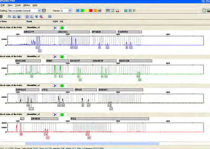
Task: Toggle the green dye display
Action: [x=82, y=10]
